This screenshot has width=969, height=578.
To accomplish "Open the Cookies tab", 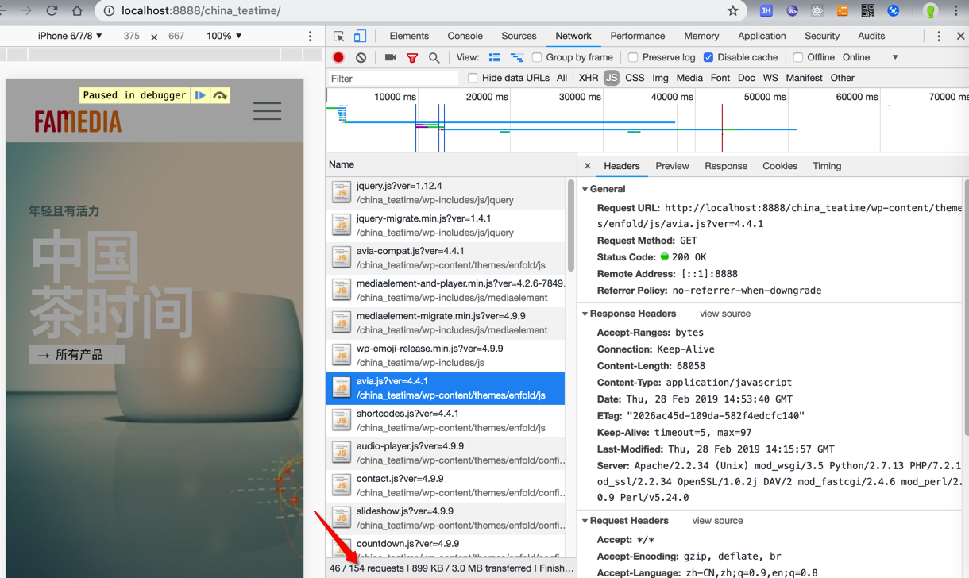I will tap(780, 166).
